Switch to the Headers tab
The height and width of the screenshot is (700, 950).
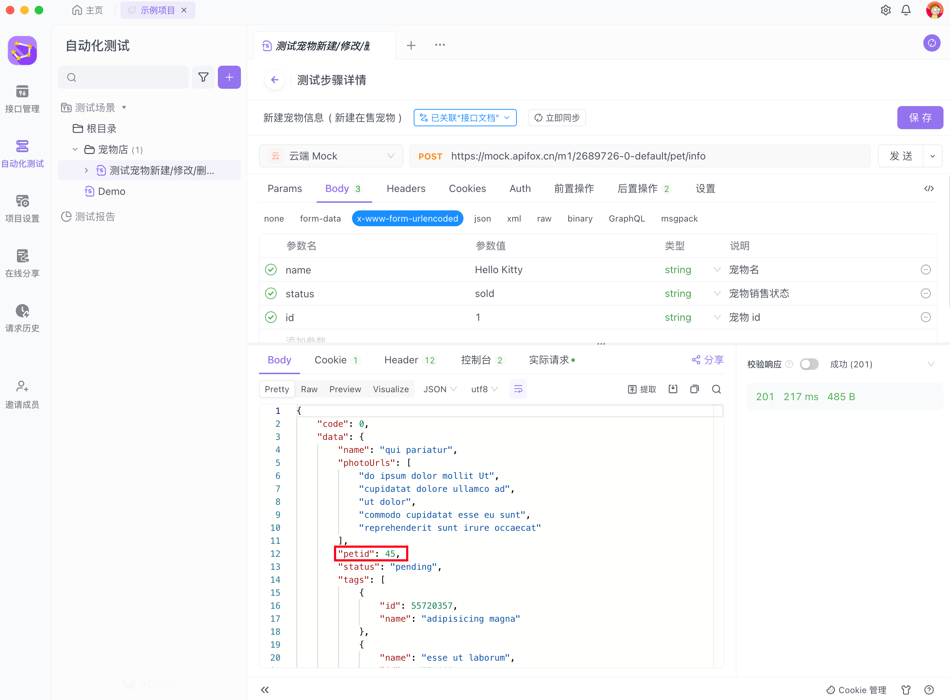tap(406, 189)
